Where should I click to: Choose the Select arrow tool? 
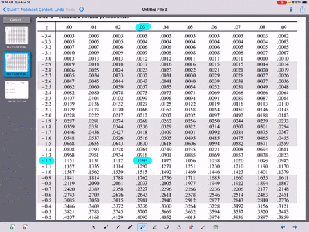[x=93, y=227]
